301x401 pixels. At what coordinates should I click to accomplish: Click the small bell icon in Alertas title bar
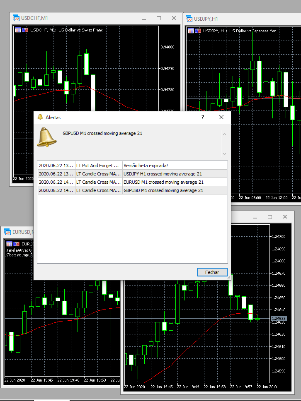[x=40, y=117]
